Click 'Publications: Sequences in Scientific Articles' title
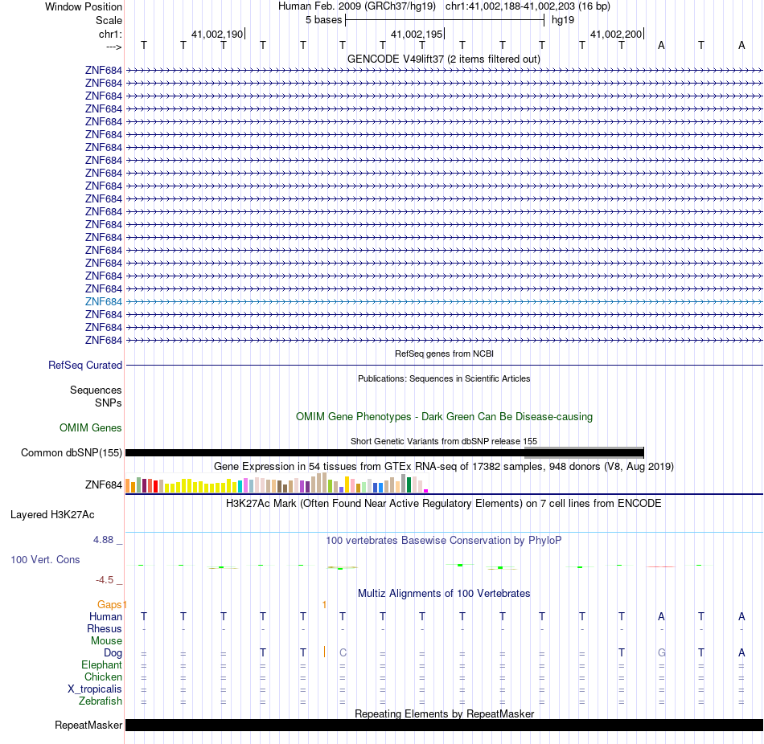This screenshot has width=764, height=744. [444, 378]
